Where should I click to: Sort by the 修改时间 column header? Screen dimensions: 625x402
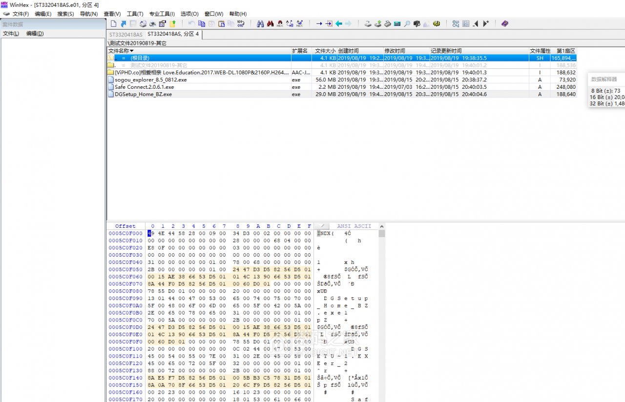[x=406, y=51]
